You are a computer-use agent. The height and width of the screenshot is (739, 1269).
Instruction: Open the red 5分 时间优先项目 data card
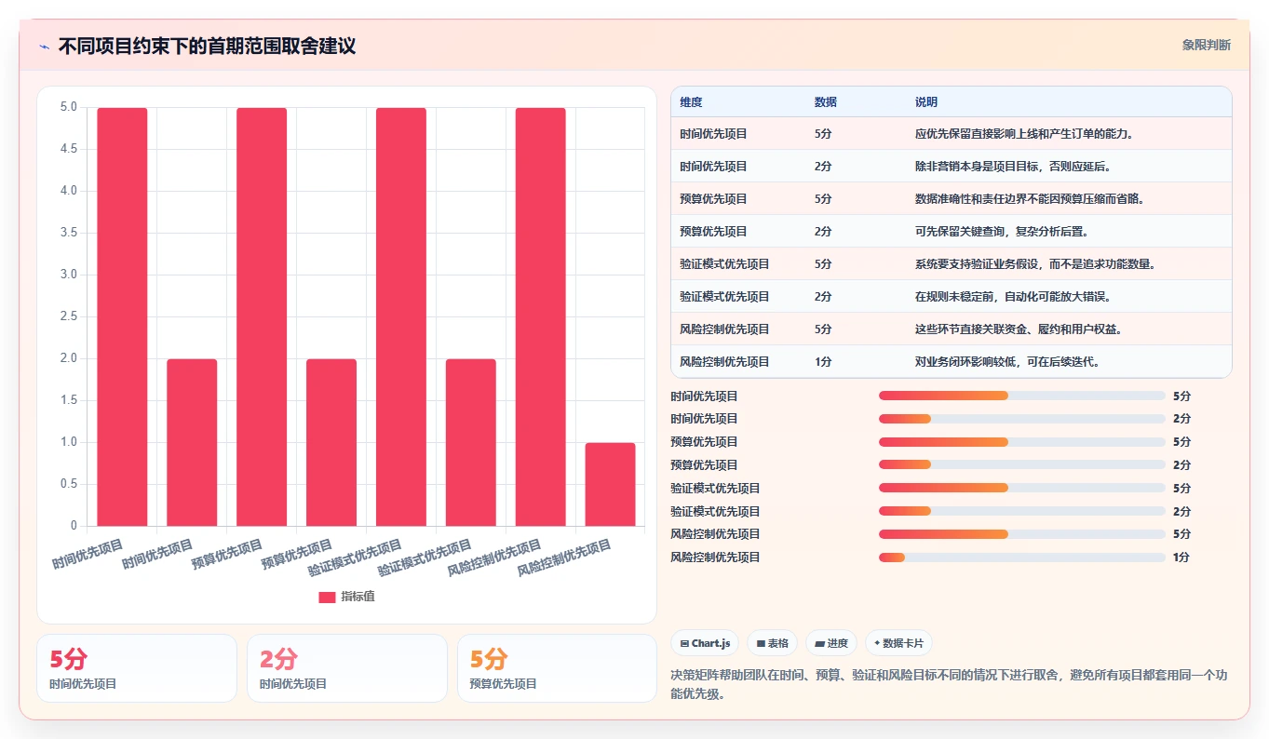[137, 668]
